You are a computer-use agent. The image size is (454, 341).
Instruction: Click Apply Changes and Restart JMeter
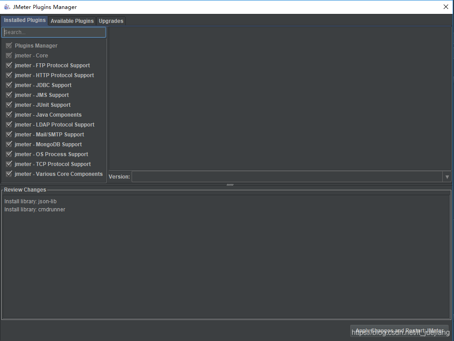(399, 330)
